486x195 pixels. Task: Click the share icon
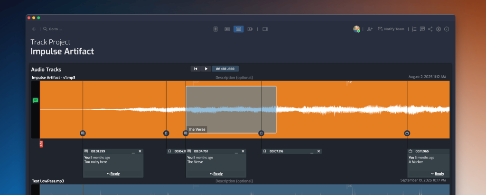430,29
